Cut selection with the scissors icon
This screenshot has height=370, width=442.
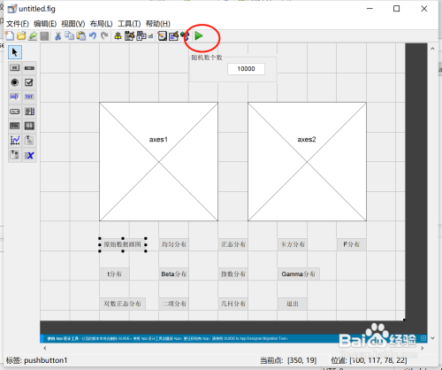click(x=58, y=36)
